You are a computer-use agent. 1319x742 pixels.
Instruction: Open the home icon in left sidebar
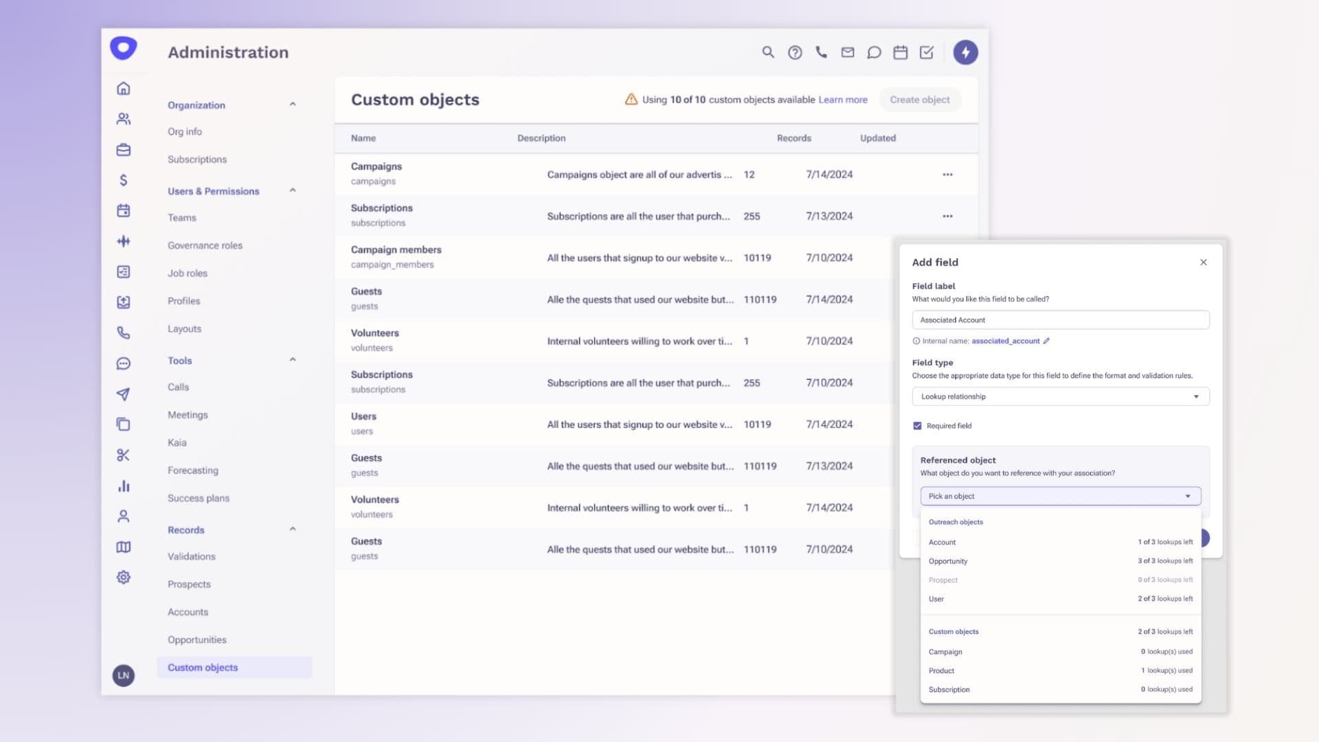point(124,89)
